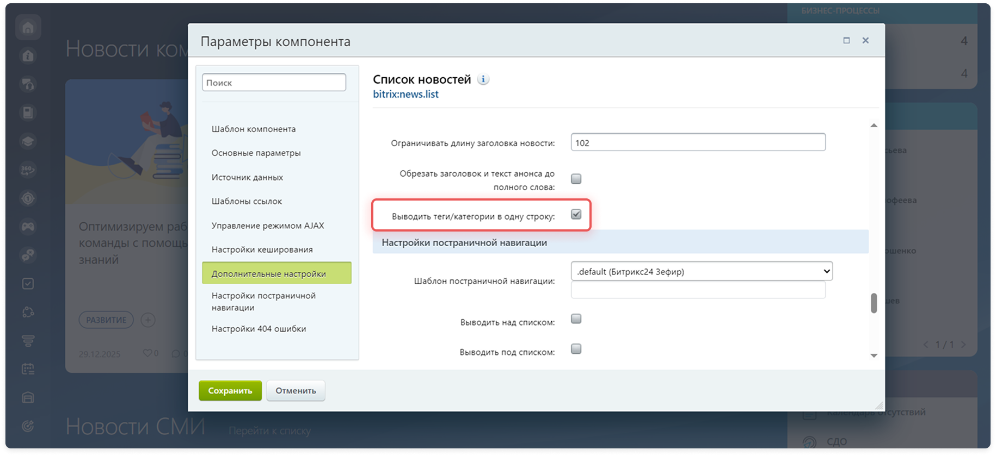Open Настройки кеширования section

[x=262, y=249]
